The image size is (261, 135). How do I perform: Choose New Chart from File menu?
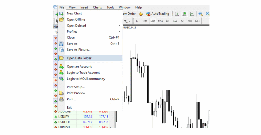(x=90, y=13)
